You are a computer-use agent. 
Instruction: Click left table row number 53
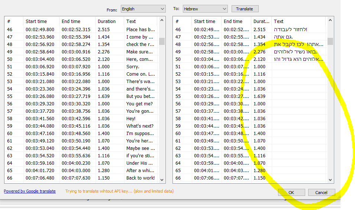point(10,81)
